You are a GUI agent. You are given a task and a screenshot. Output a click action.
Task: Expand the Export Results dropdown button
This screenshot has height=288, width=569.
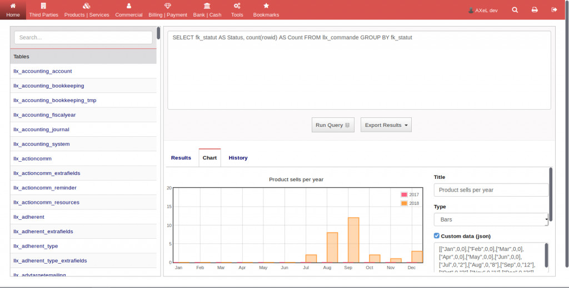pyautogui.click(x=386, y=125)
